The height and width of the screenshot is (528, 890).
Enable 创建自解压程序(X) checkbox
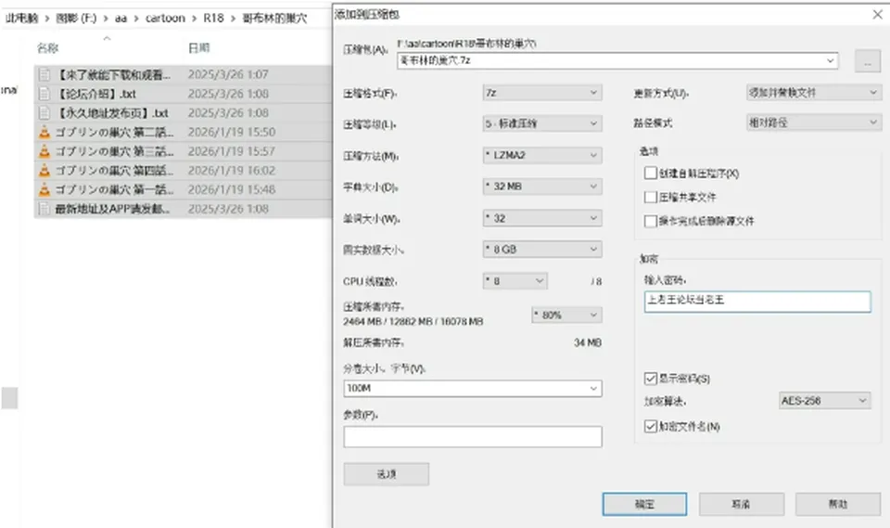click(651, 173)
